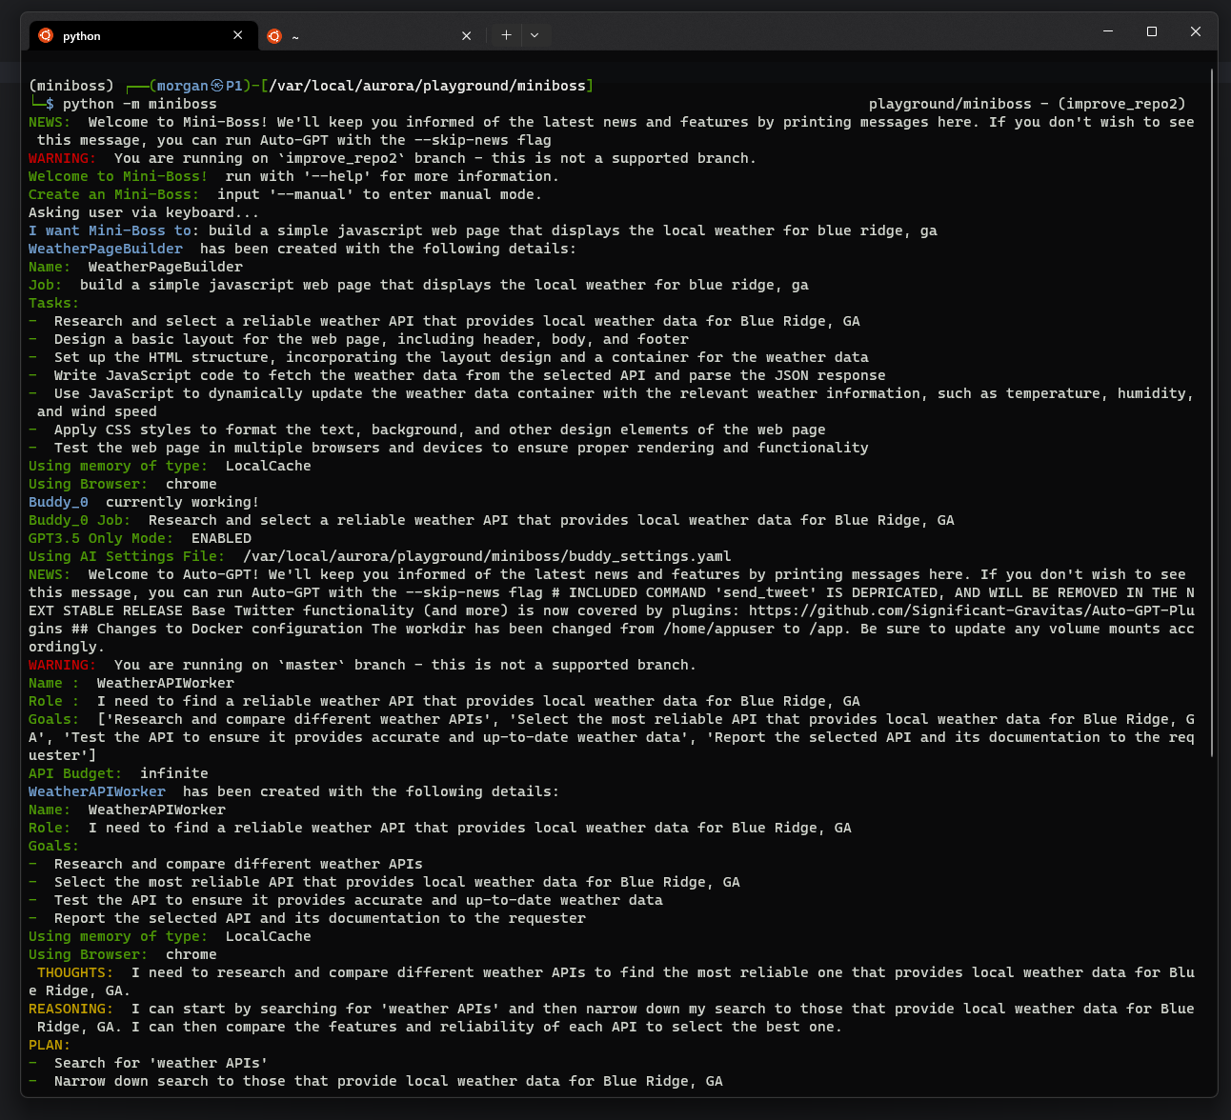Minimize the terminal window
Screen dimensions: 1231x1120
(x=1108, y=31)
